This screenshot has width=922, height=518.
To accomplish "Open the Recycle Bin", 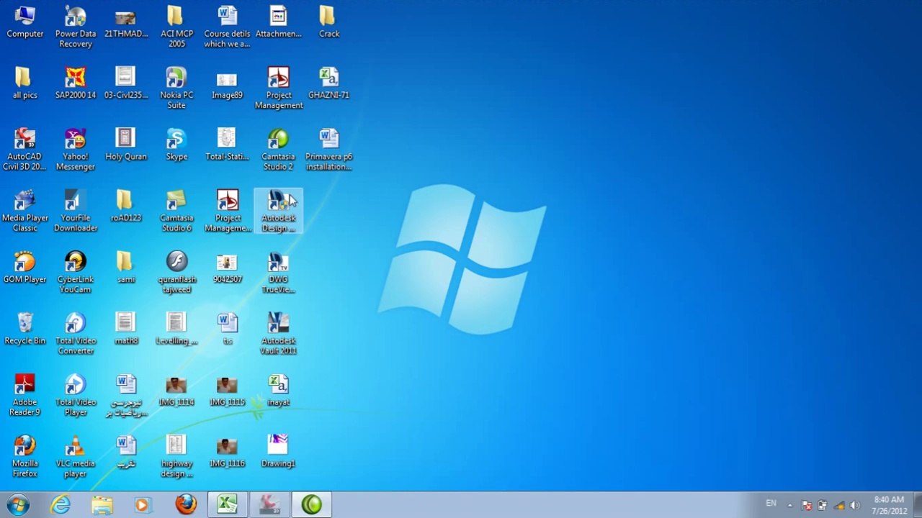I will 24,328.
